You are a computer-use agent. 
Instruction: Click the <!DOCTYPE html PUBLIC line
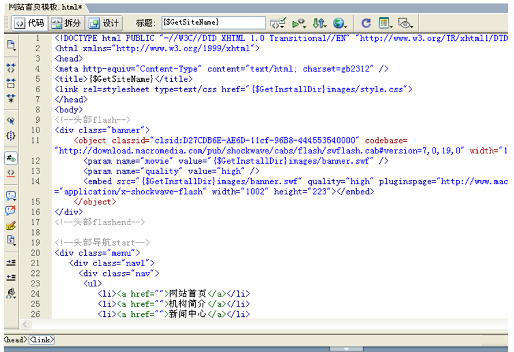[x=281, y=39]
